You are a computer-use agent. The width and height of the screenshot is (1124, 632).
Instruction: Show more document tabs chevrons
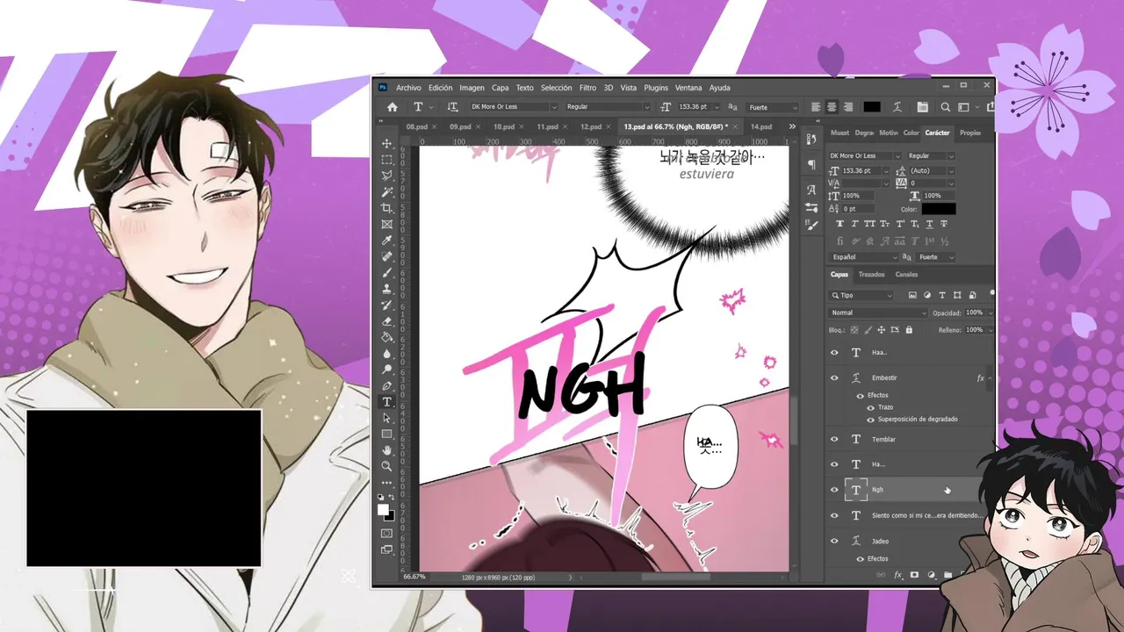pyautogui.click(x=793, y=126)
